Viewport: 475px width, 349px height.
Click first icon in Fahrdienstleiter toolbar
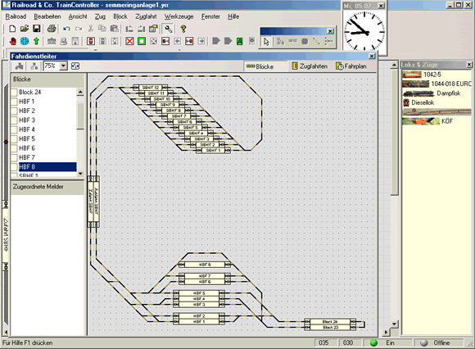coord(20,66)
